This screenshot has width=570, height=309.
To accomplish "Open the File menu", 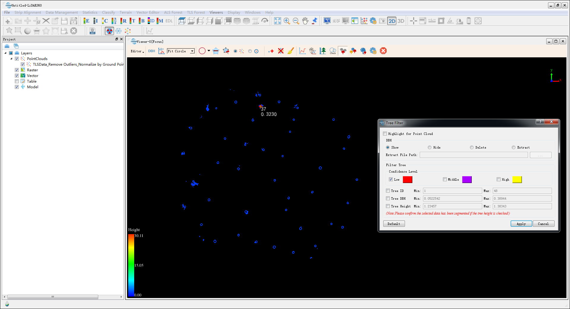I will point(7,12).
